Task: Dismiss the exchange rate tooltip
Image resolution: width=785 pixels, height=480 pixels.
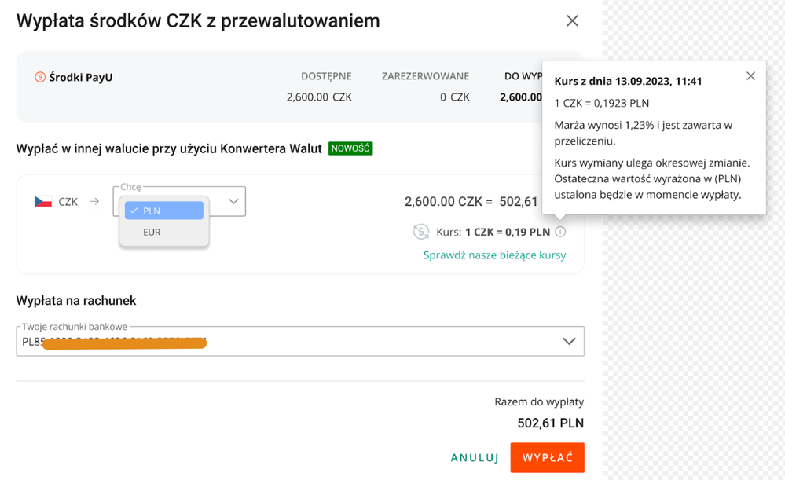Action: click(750, 76)
